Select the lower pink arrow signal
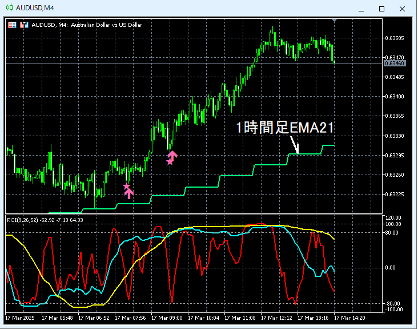The image size is (418, 329). point(129,193)
